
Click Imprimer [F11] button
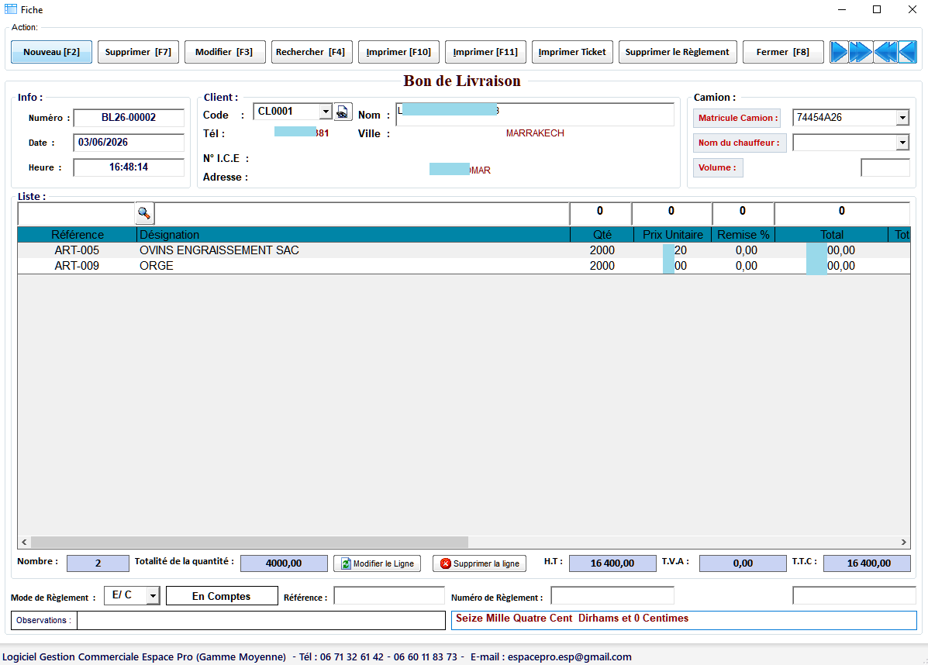pyautogui.click(x=485, y=52)
